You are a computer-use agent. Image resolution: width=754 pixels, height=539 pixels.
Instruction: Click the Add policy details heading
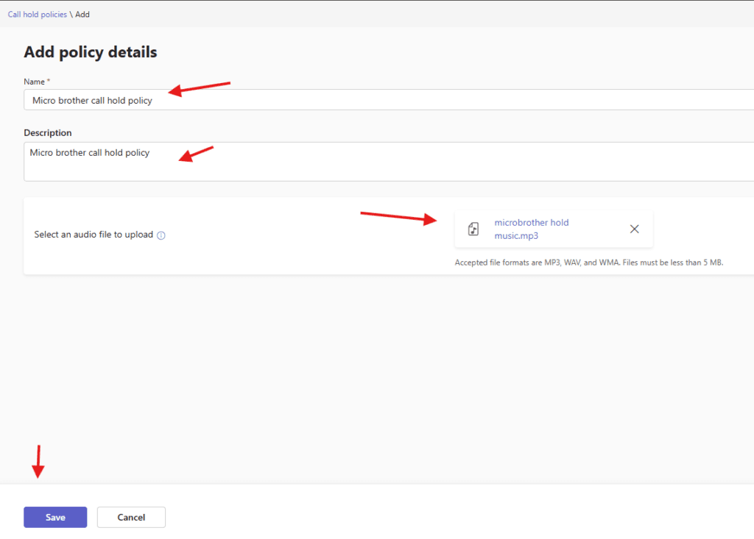[x=90, y=52]
